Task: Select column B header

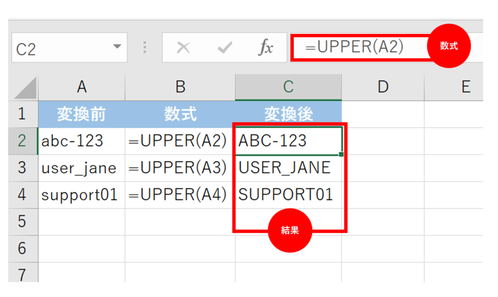Action: pyautogui.click(x=180, y=87)
